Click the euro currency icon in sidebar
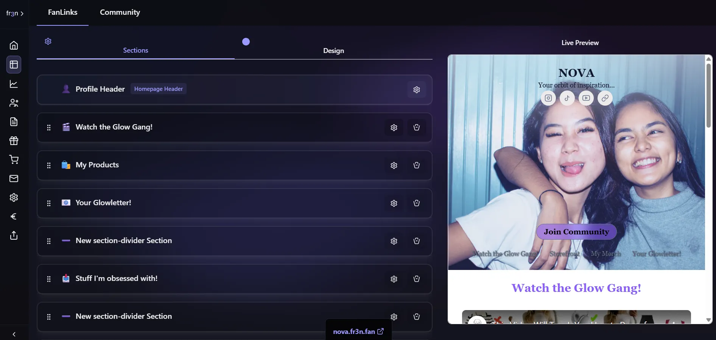716x340 pixels. point(14,217)
